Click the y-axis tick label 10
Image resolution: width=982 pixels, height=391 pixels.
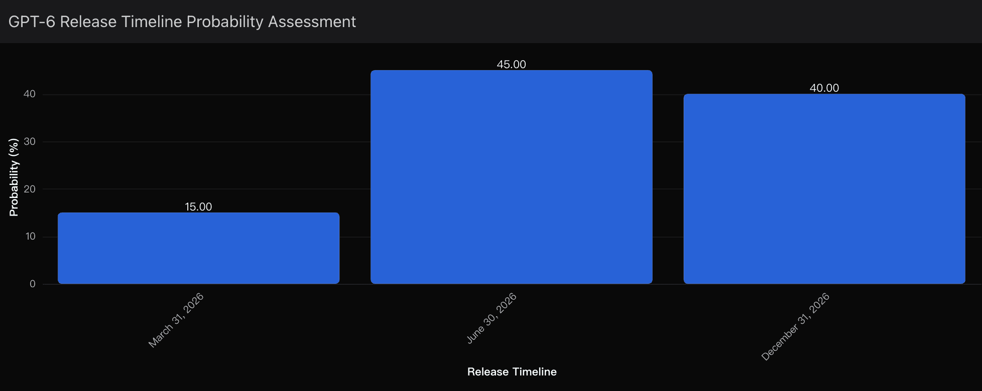tap(30, 236)
